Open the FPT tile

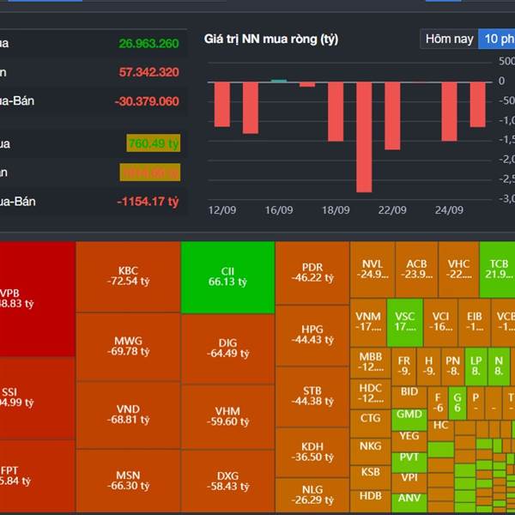click(38, 476)
